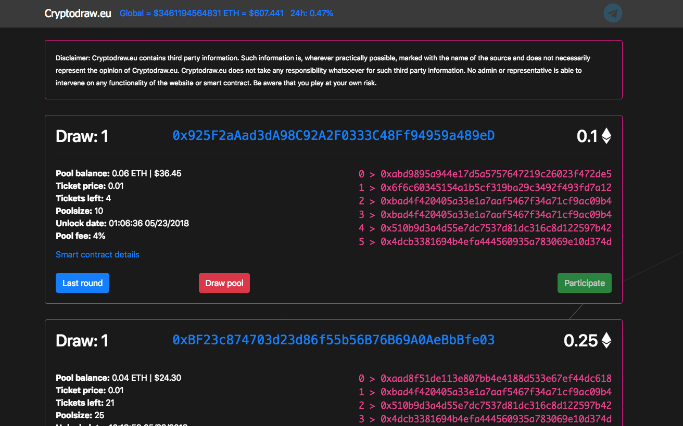Click participant 1 address 0x6f6c60345154…
This screenshot has height=426, width=683.
[496, 187]
